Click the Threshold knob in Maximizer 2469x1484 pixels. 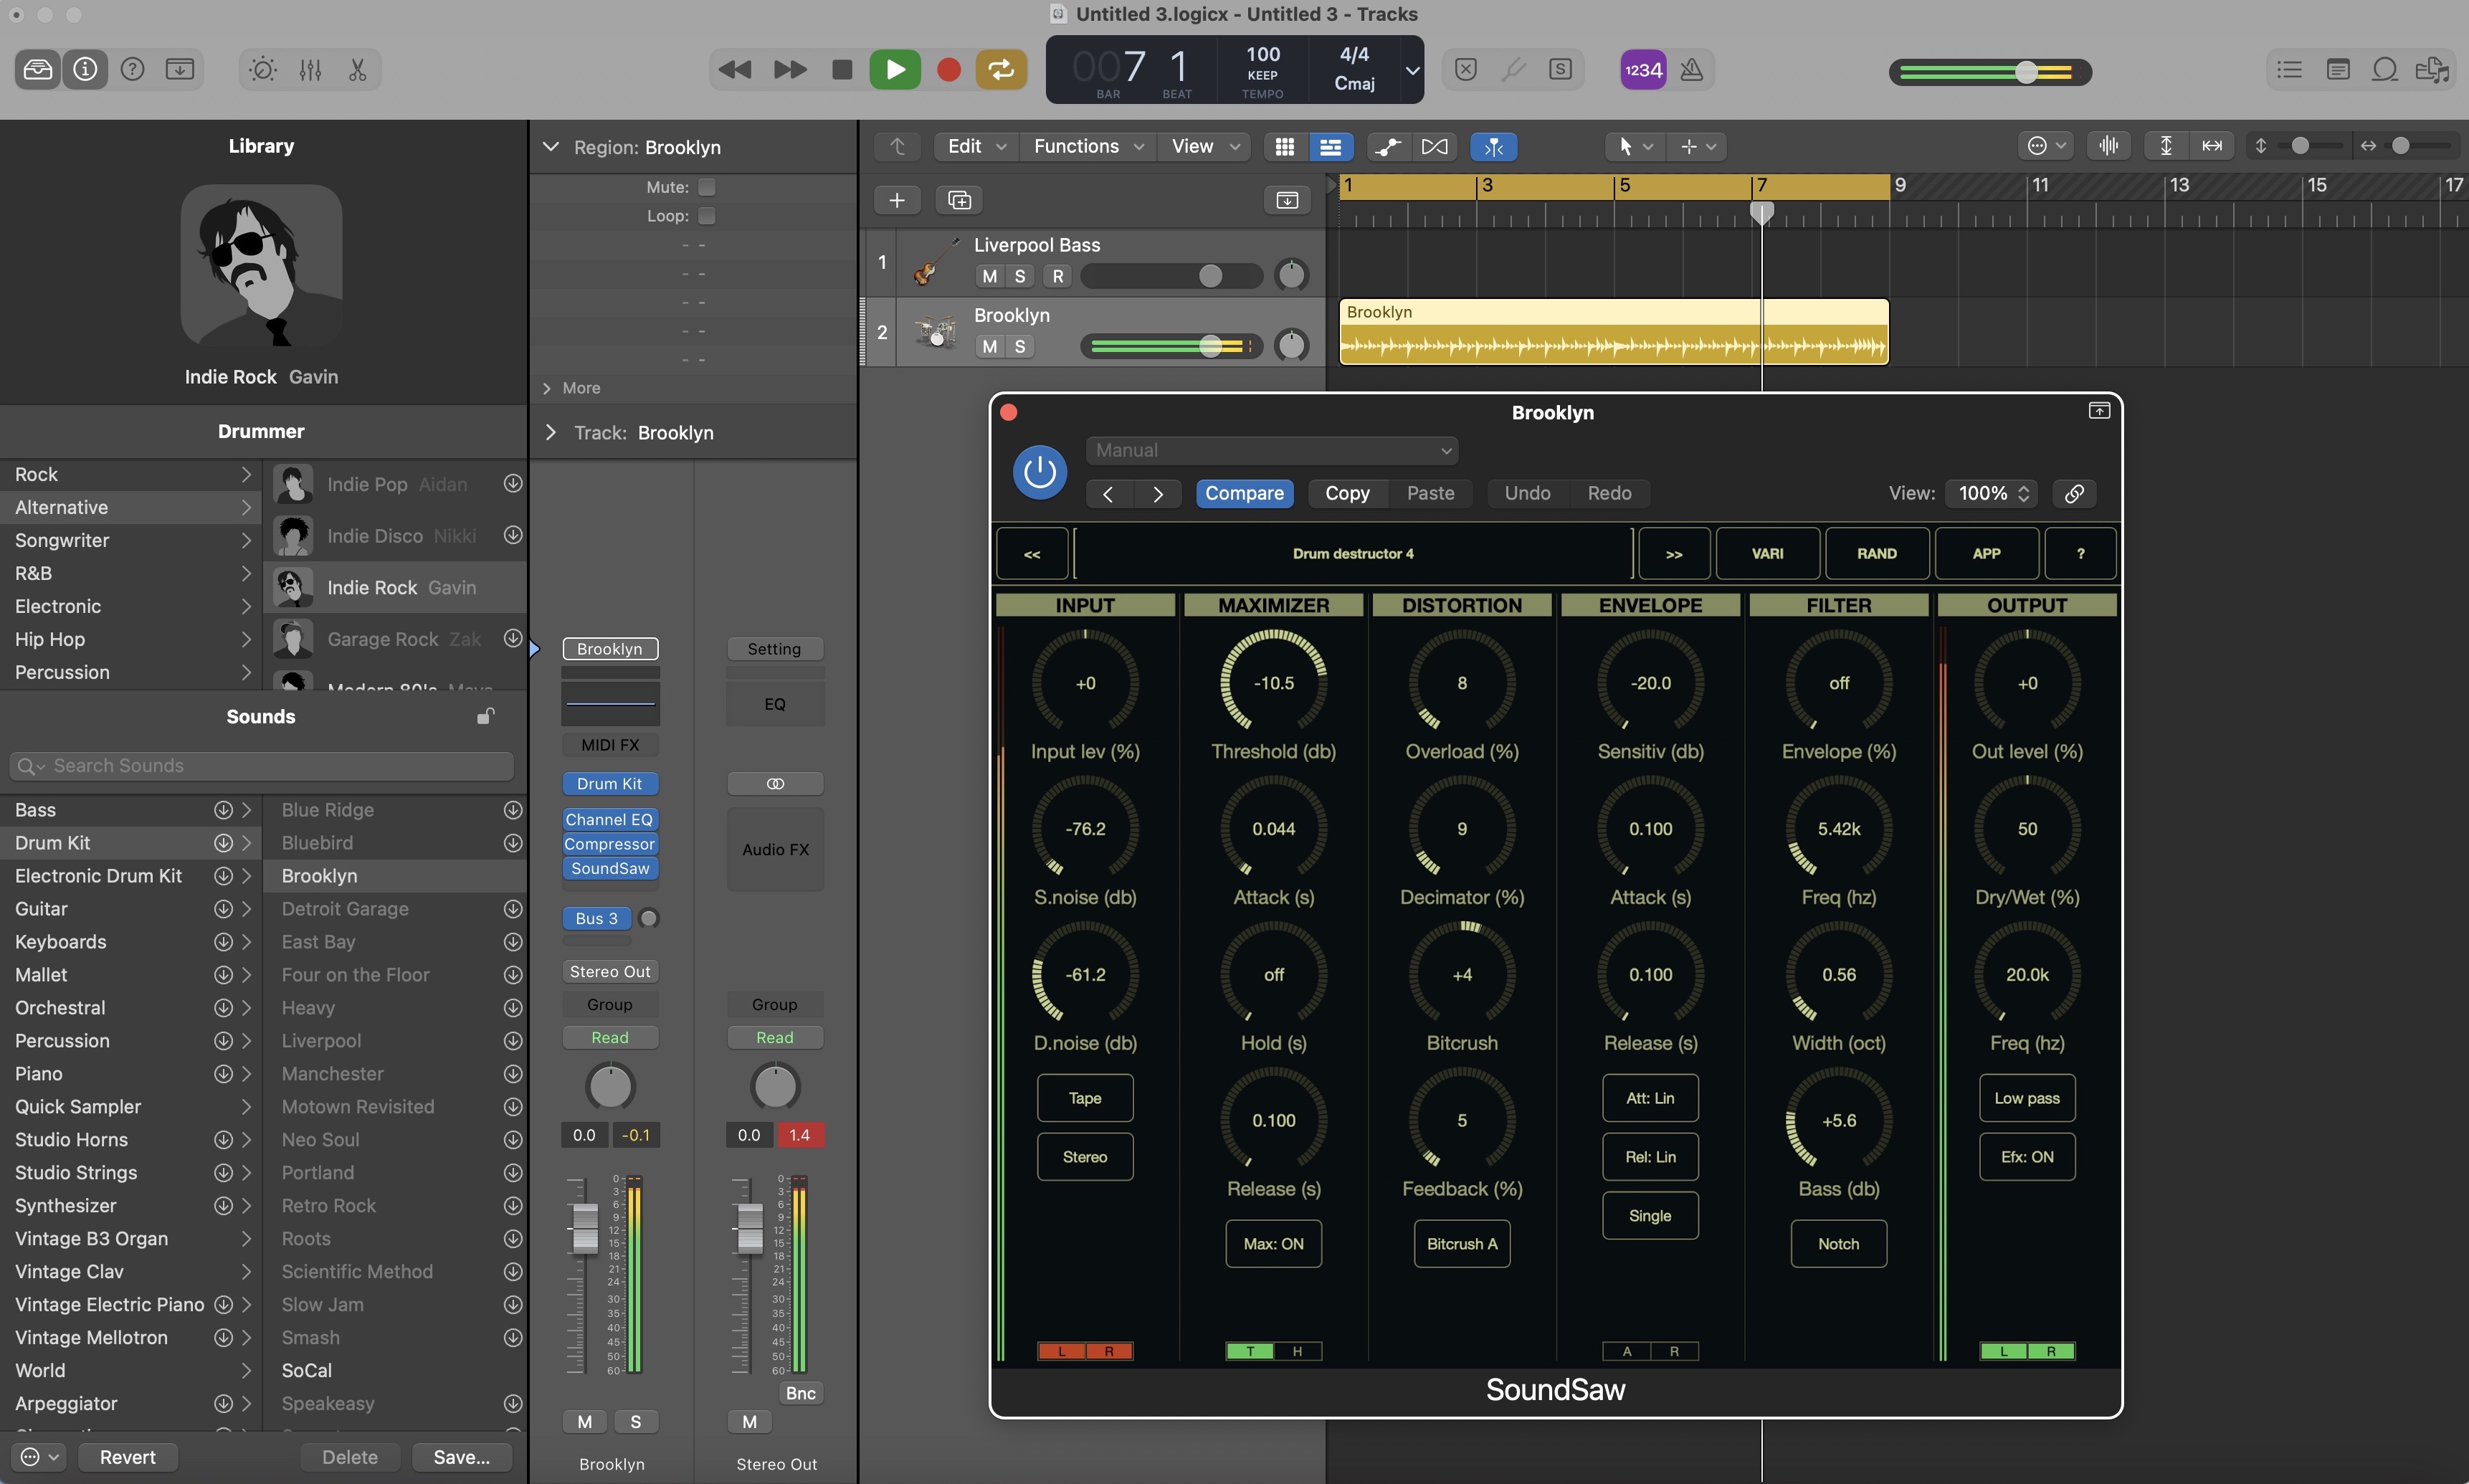click(x=1273, y=683)
